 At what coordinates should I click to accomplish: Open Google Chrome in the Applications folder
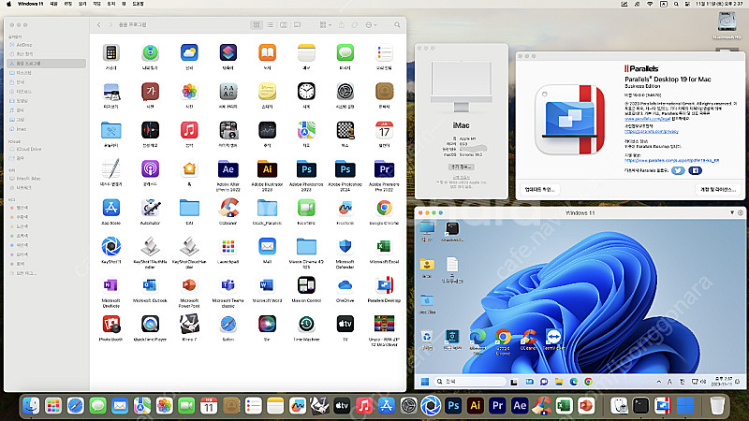384,208
